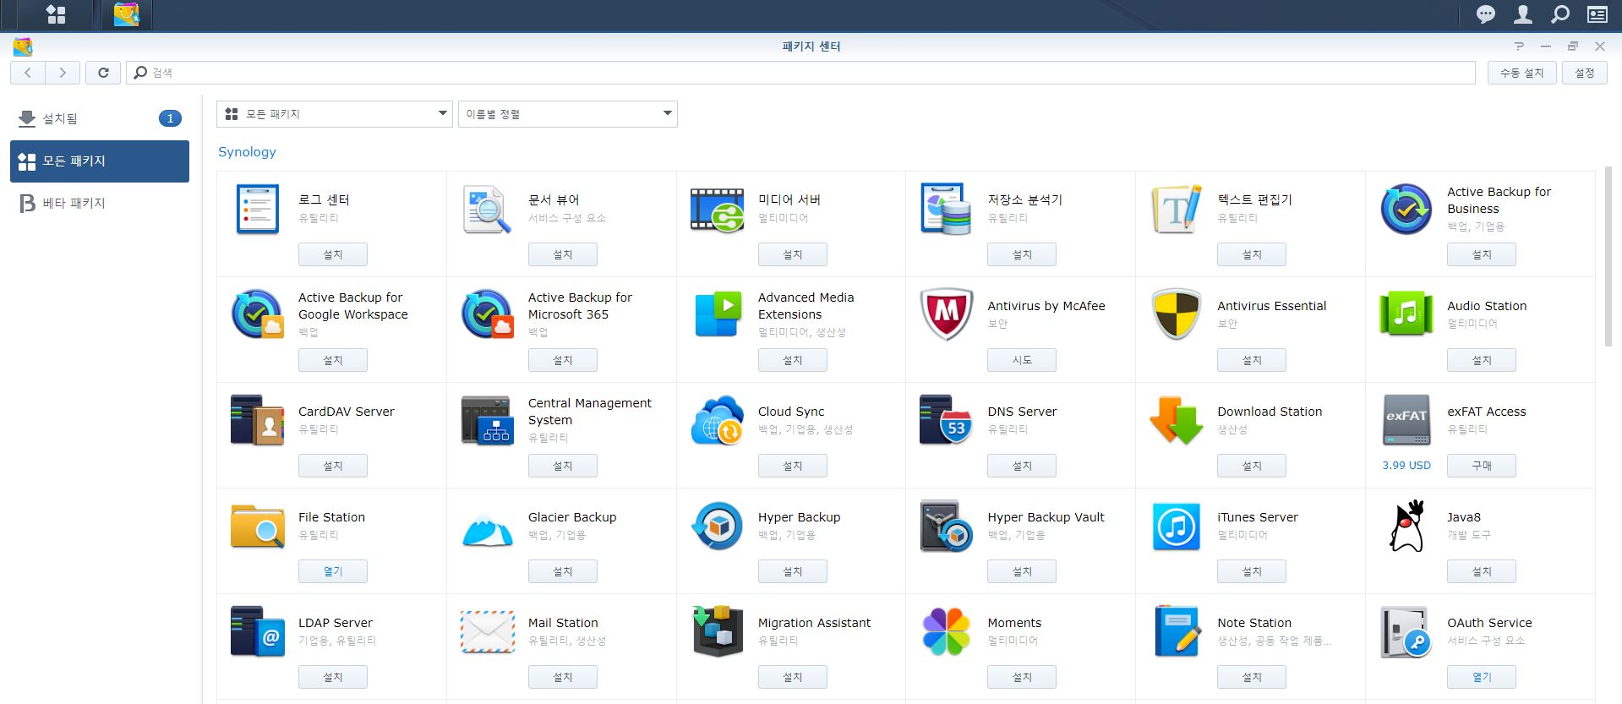The width and height of the screenshot is (1622, 704).
Task: Open the top bar search magnifier icon
Action: point(1560,14)
